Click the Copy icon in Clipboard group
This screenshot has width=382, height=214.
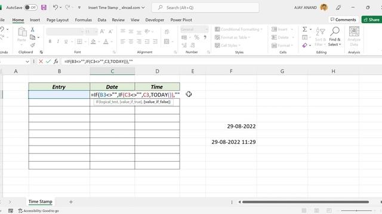tap(32, 37)
